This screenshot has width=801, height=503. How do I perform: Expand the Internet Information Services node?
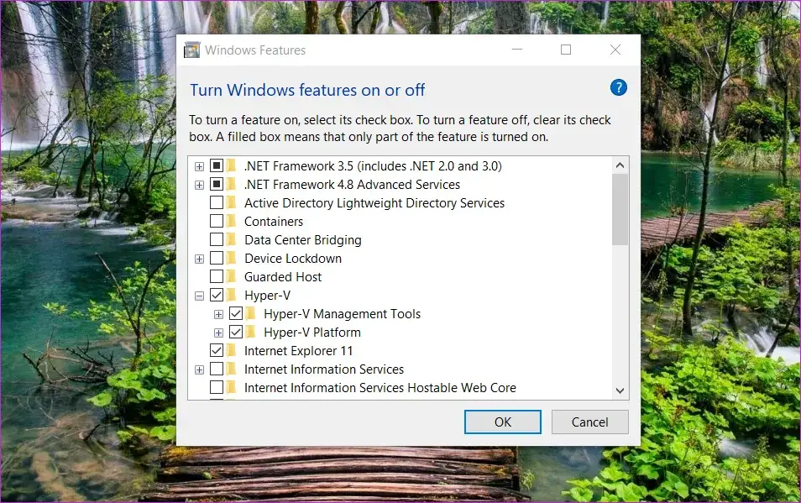[199, 369]
